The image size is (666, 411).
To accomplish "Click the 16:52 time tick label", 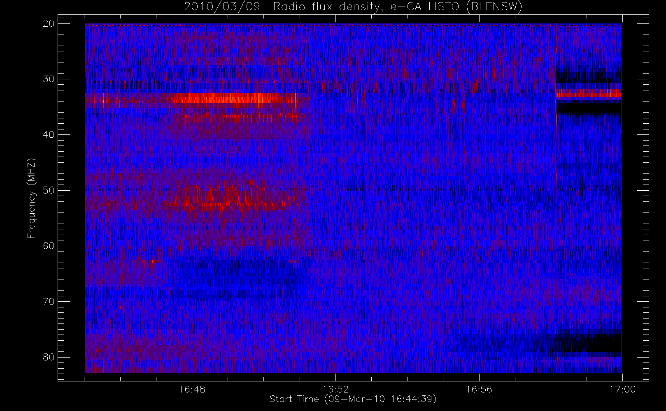I will (x=335, y=389).
